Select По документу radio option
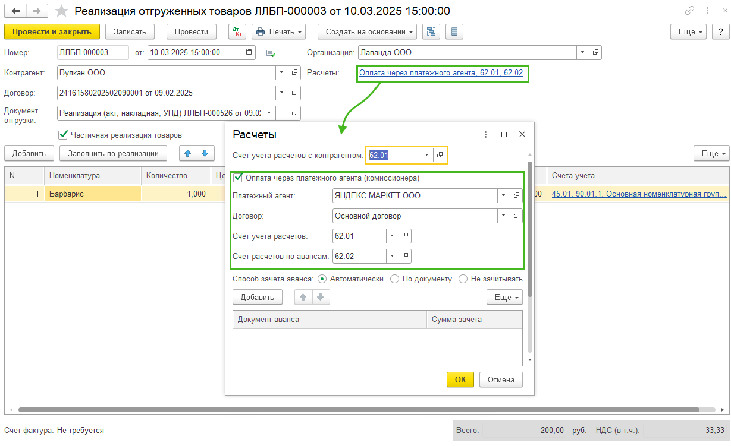Viewport: 731px width, 446px height. (394, 279)
